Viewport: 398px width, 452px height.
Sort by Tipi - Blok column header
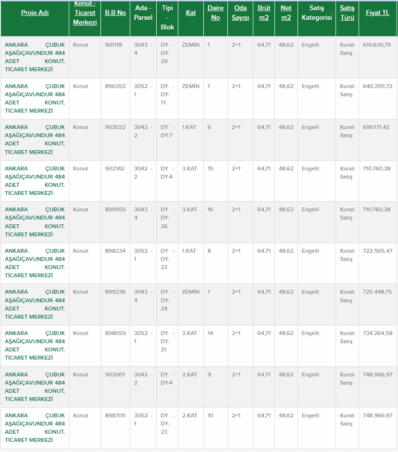(x=167, y=18)
